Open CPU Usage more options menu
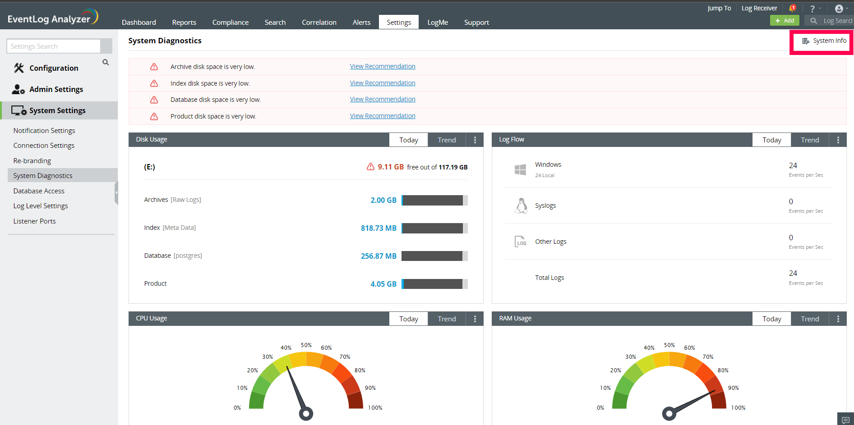The image size is (854, 425). 475,319
